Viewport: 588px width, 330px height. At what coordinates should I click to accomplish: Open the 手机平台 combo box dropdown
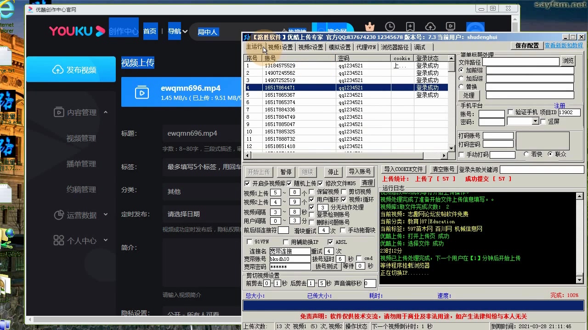535,121
